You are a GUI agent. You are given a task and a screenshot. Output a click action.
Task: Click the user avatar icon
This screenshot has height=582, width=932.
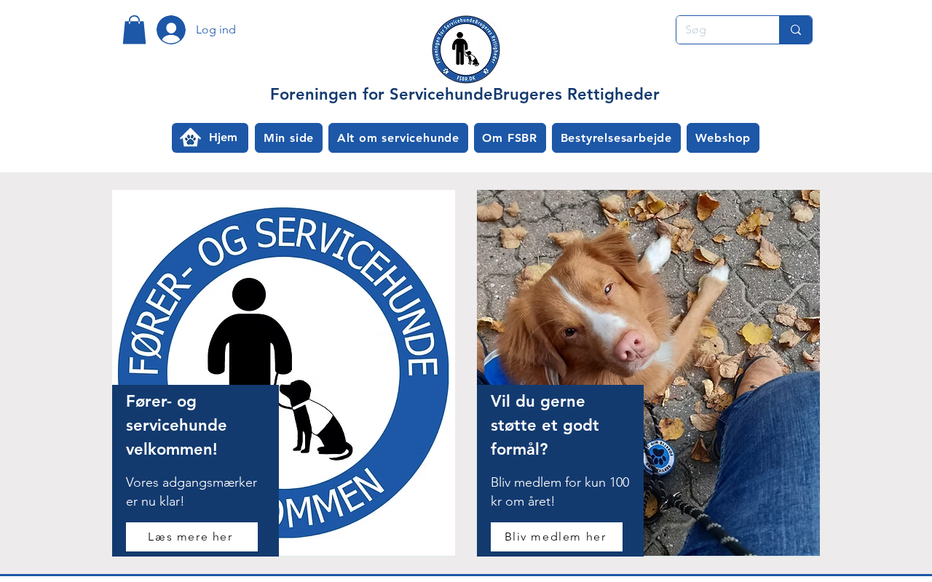171,30
